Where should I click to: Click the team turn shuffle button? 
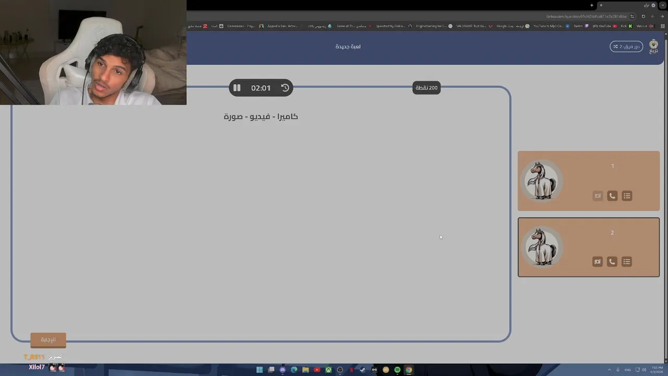[x=626, y=46]
